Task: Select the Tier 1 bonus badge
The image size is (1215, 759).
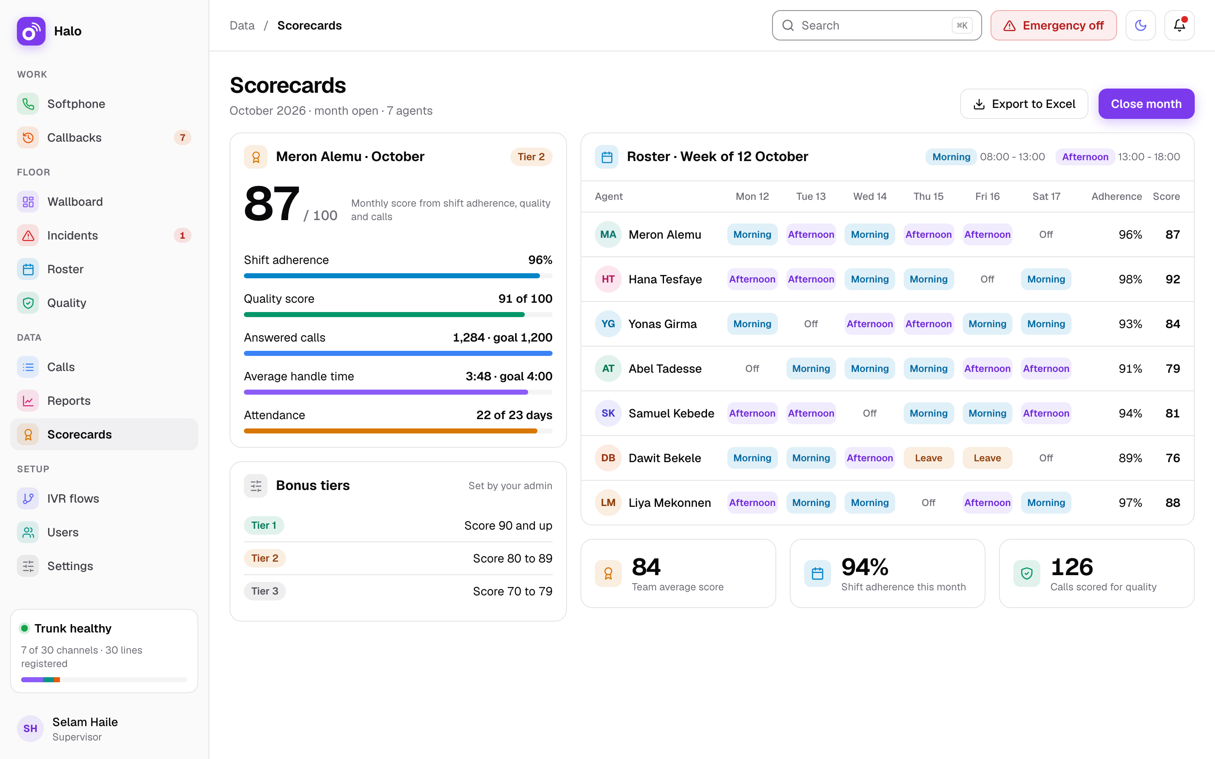Action: coord(264,525)
